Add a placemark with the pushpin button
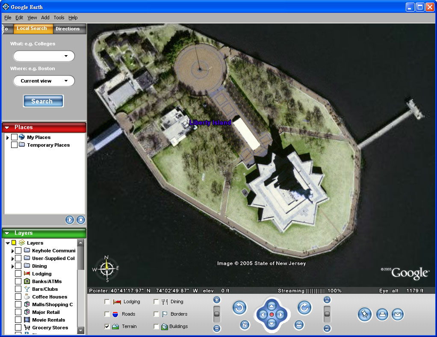Screen dimensions: 437x337 [x=365, y=314]
